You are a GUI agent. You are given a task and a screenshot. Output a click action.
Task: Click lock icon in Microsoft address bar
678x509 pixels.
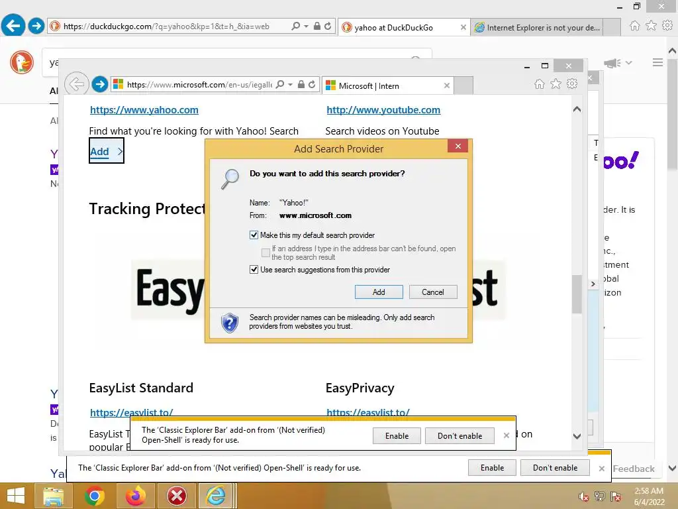point(301,84)
